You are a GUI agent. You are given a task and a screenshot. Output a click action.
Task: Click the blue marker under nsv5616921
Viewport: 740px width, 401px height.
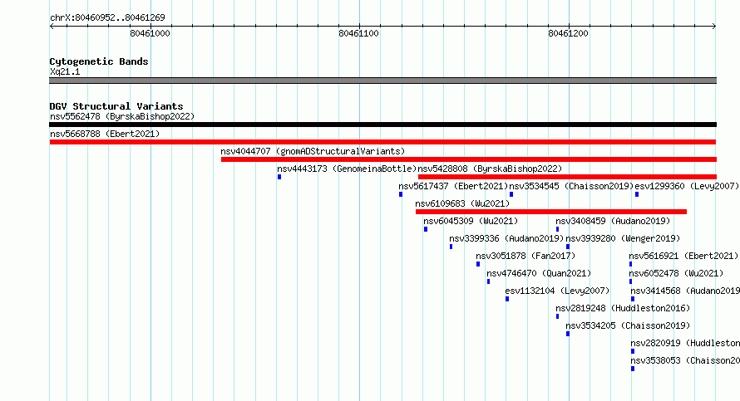click(630, 264)
